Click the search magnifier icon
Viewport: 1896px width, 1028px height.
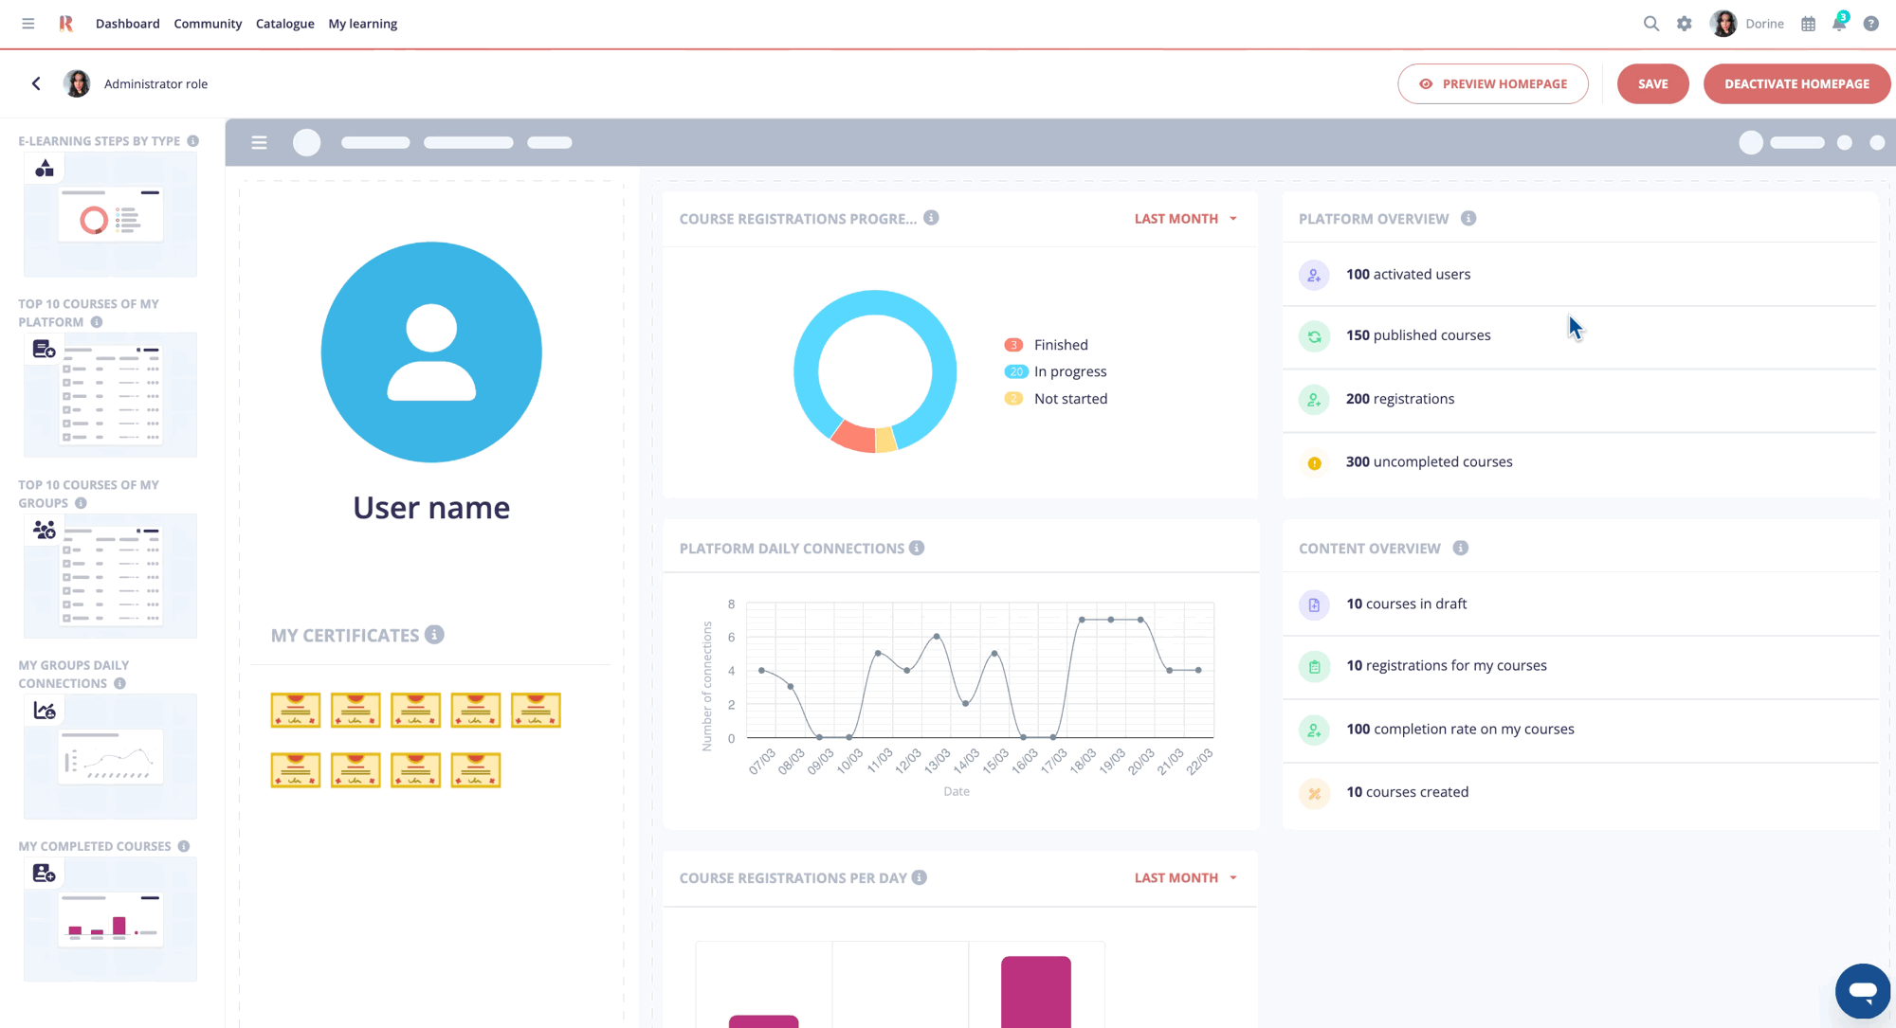pyautogui.click(x=1650, y=24)
